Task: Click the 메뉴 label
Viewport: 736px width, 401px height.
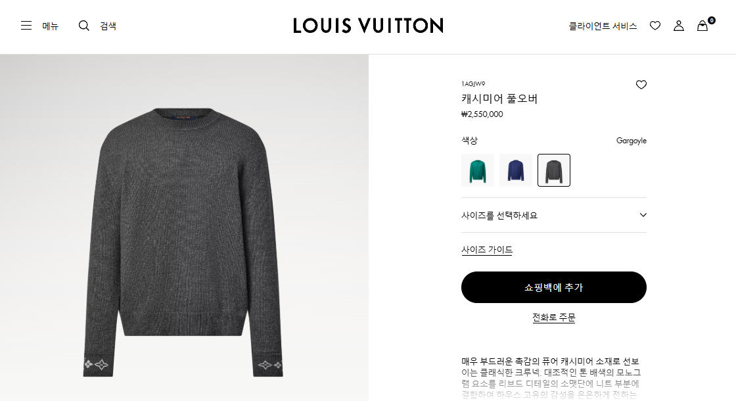Action: (x=50, y=26)
